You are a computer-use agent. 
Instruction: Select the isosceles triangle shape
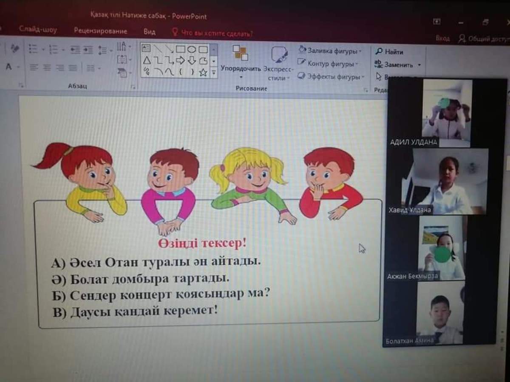(146, 60)
